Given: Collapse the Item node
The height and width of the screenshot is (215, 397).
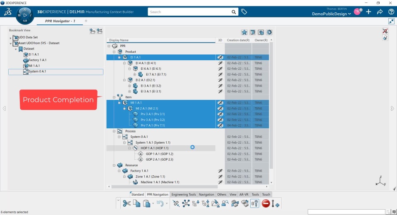Looking at the screenshot, I should click(114, 97).
